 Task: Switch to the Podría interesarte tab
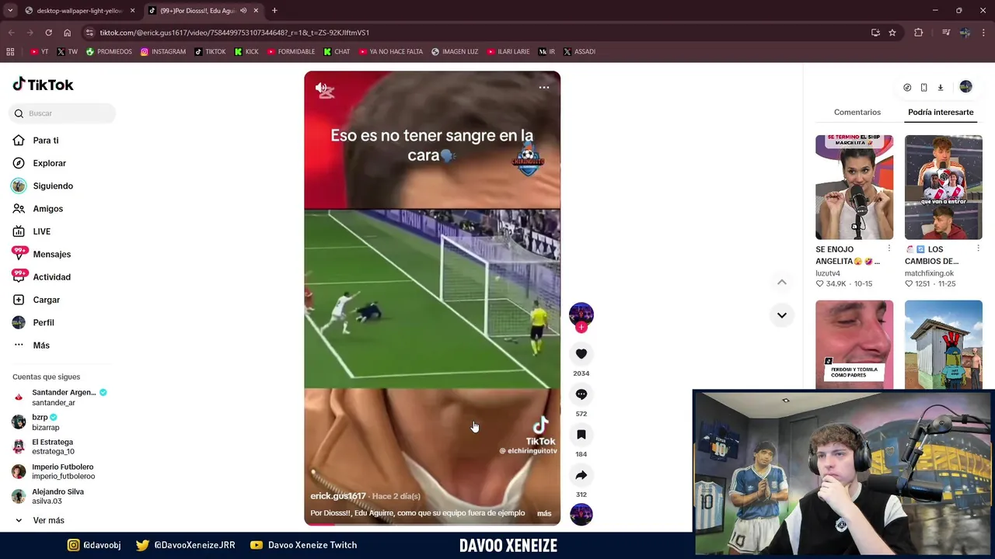(941, 113)
